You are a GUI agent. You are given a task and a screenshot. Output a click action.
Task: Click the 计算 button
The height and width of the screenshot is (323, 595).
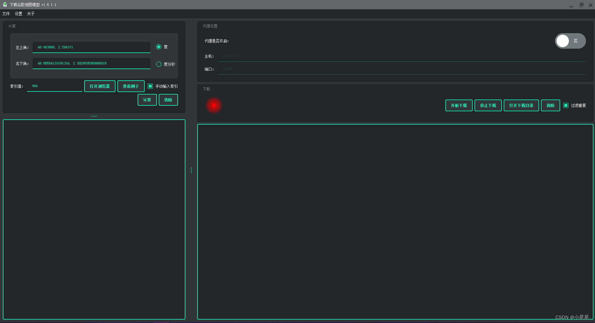click(147, 100)
